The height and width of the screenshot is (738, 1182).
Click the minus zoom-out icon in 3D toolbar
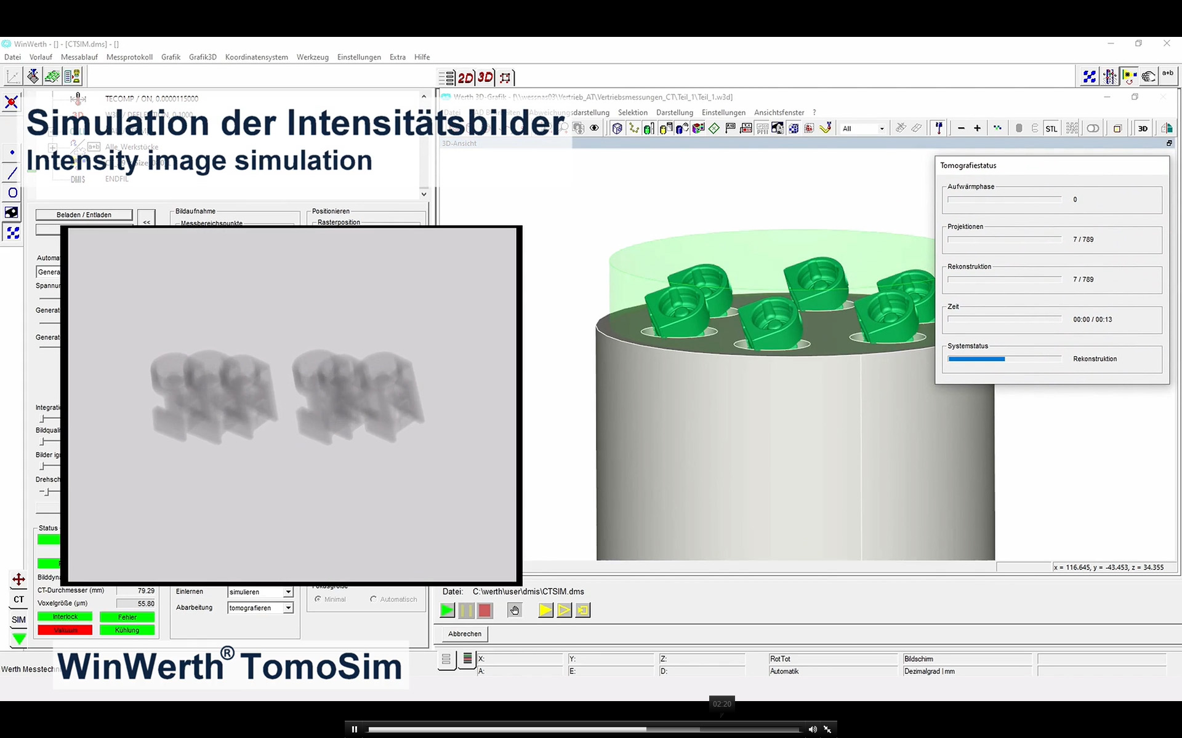coord(961,128)
